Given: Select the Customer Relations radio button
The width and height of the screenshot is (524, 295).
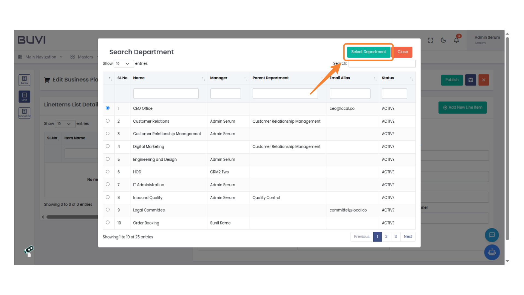Looking at the screenshot, I should pyautogui.click(x=108, y=121).
